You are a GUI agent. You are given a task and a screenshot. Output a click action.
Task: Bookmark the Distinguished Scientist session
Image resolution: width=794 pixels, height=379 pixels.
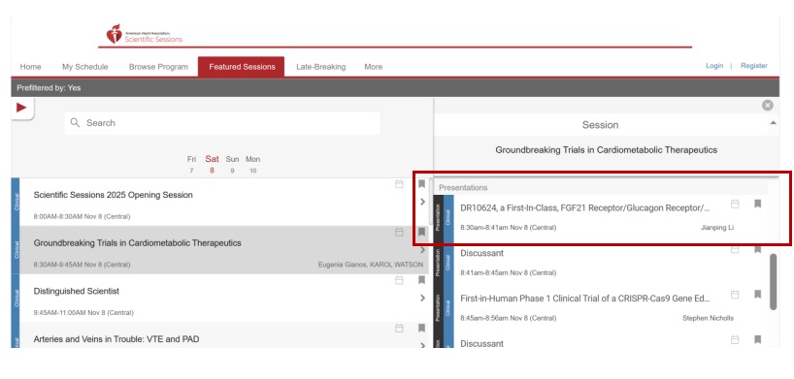422,280
